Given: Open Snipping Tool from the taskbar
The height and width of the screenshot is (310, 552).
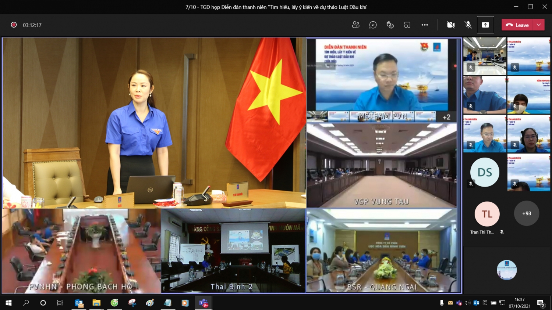Looking at the screenshot, I should tap(132, 303).
